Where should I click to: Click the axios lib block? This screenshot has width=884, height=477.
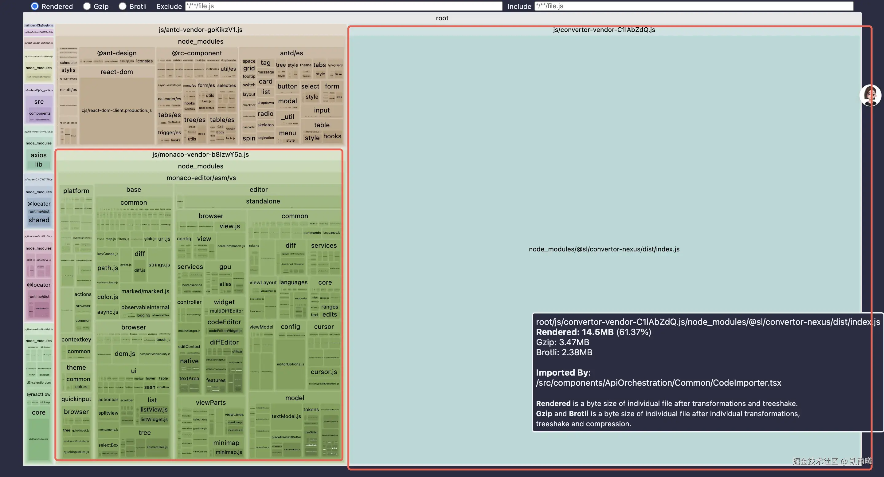click(x=39, y=164)
